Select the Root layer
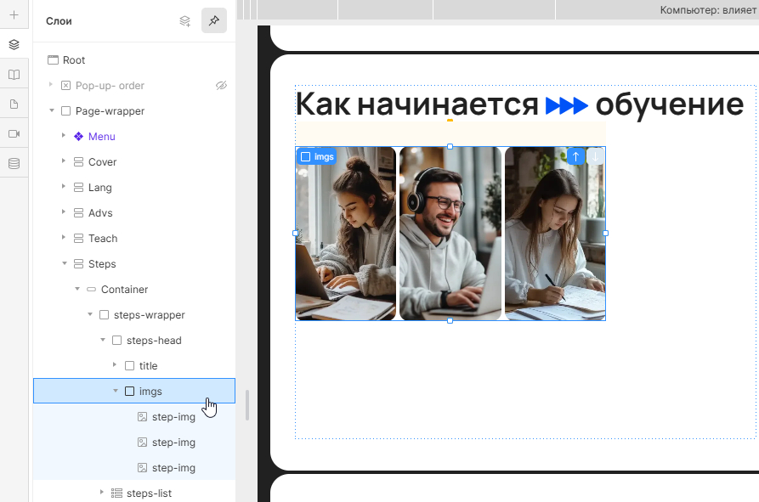This screenshot has width=759, height=502. [73, 60]
